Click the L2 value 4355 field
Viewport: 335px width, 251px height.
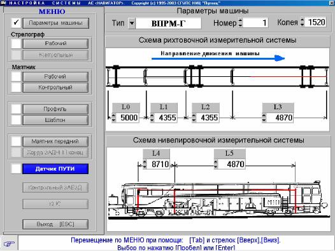[x=208, y=118]
